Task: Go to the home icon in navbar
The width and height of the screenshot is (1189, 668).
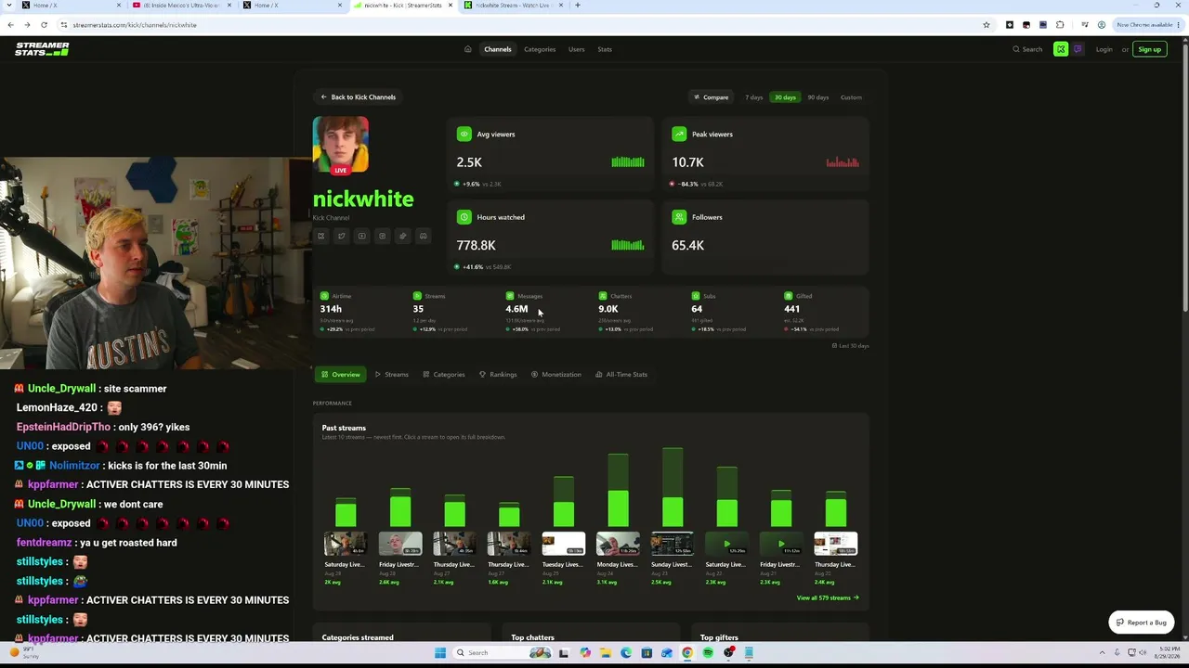Action: coord(467,49)
